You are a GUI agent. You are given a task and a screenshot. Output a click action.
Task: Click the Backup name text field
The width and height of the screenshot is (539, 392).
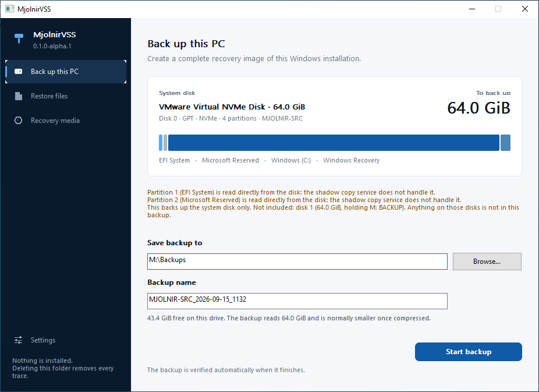pos(297,301)
